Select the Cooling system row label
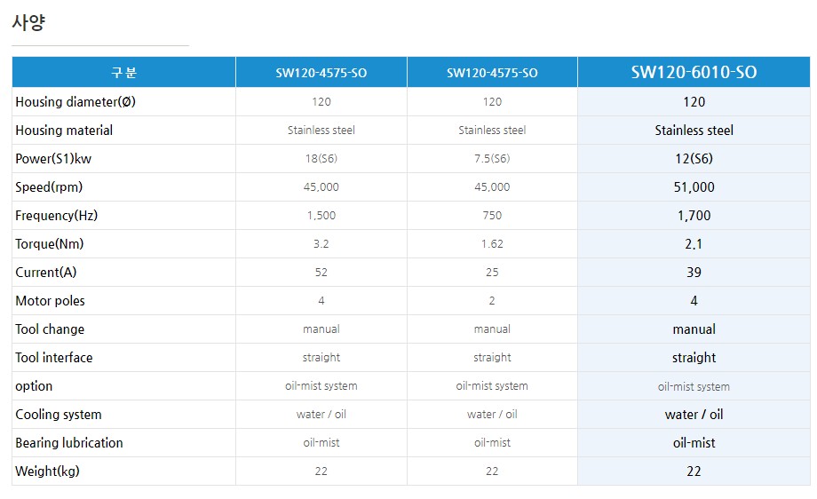The width and height of the screenshot is (817, 499). 59,415
